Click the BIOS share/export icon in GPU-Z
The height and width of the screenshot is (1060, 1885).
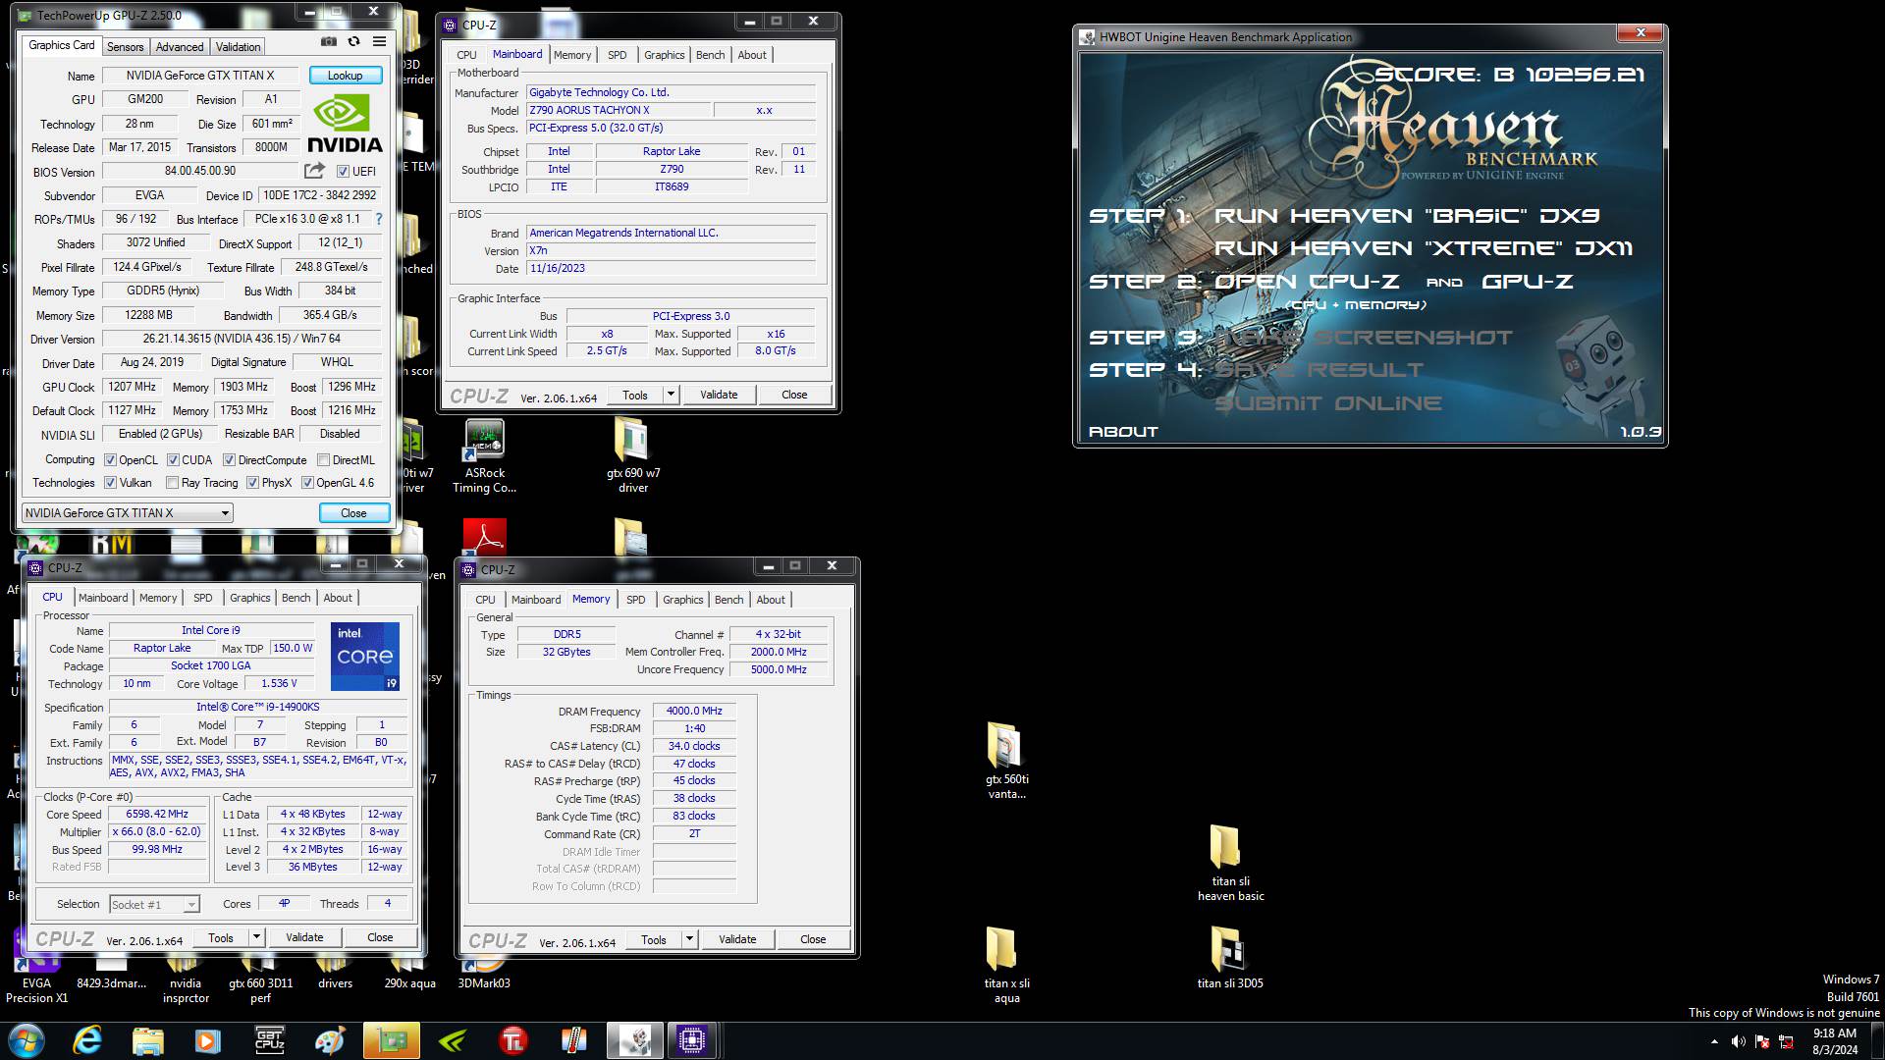[x=314, y=171]
